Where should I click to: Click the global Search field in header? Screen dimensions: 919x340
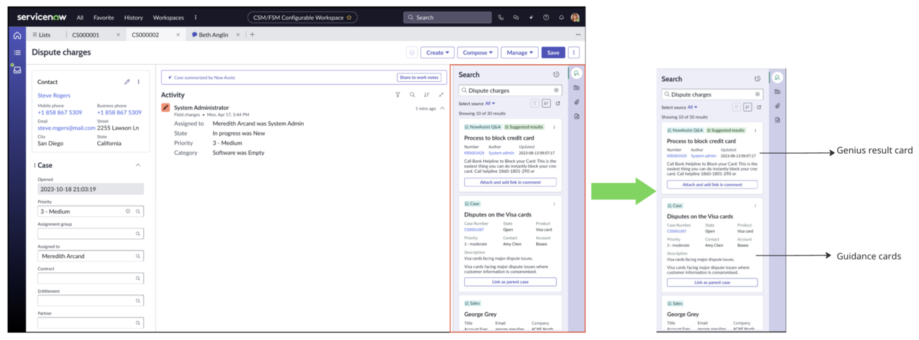point(447,18)
